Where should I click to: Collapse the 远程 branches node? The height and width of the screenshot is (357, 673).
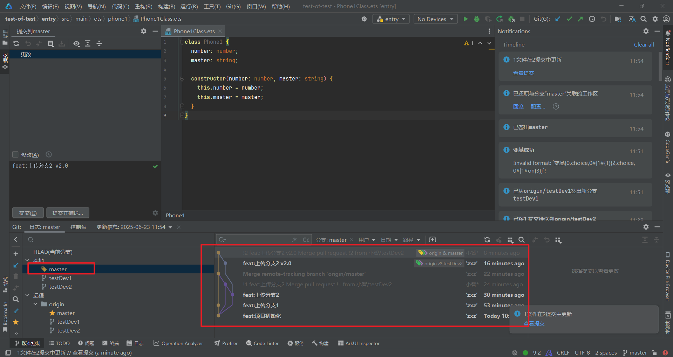(27, 295)
